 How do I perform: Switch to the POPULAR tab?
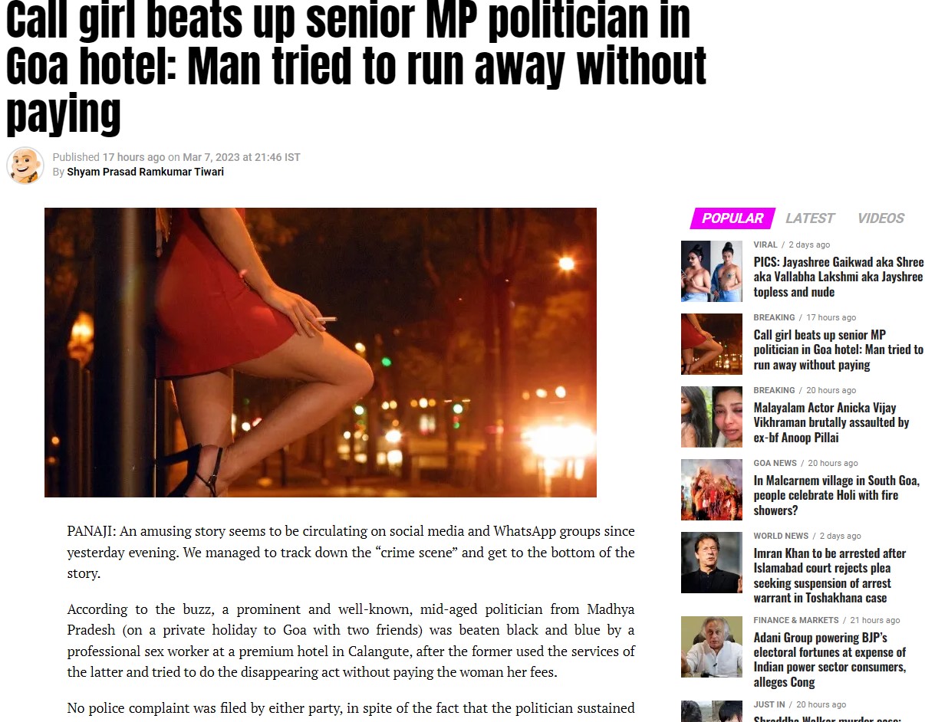(x=732, y=218)
